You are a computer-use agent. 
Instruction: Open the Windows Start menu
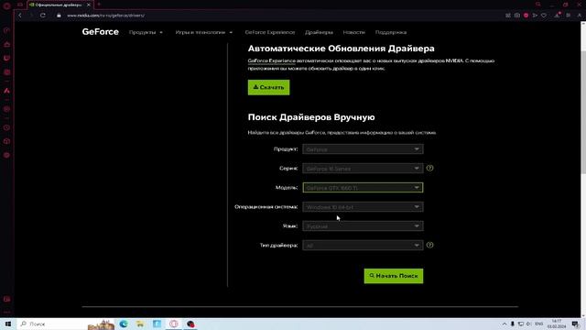click(x=8, y=324)
